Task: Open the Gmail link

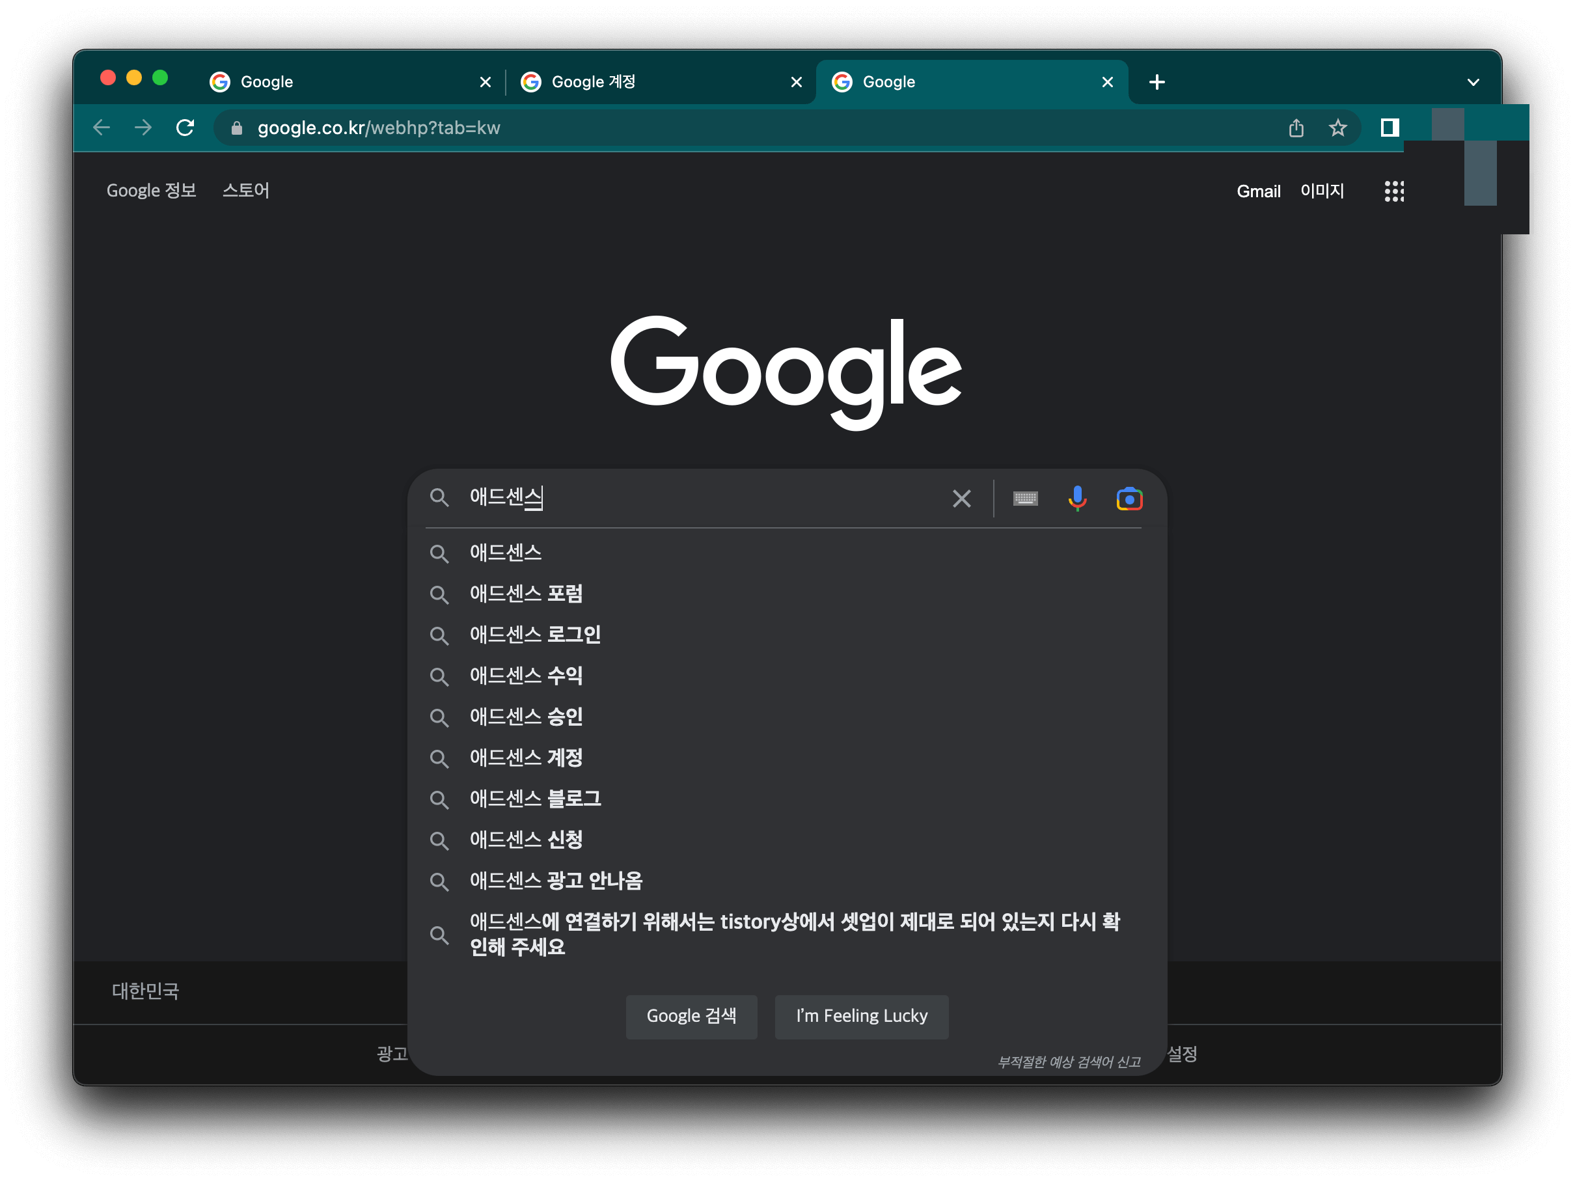Action: (x=1258, y=191)
